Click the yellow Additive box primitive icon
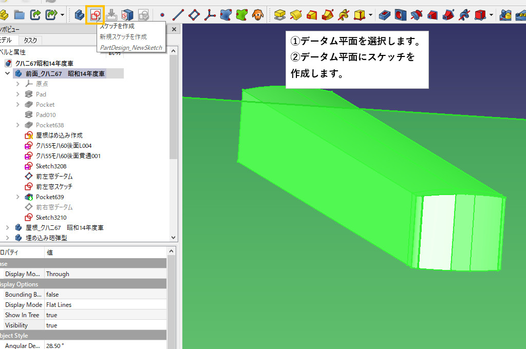 click(359, 15)
